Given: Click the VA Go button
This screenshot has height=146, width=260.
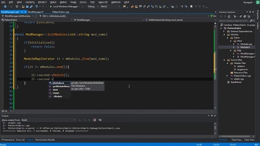Looking at the screenshot, I should point(213,16).
